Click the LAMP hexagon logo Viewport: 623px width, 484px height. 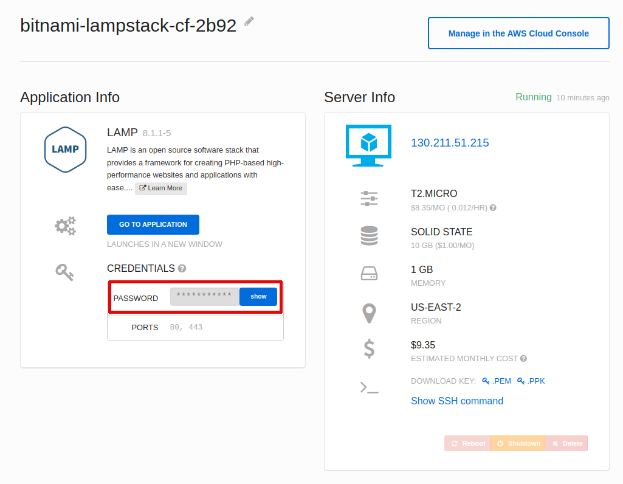(65, 150)
